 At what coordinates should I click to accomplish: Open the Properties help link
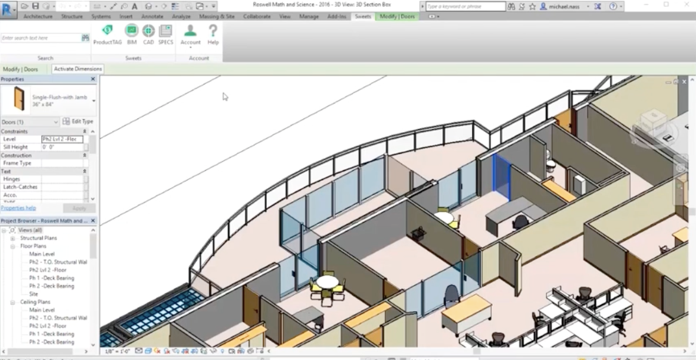[x=18, y=208]
